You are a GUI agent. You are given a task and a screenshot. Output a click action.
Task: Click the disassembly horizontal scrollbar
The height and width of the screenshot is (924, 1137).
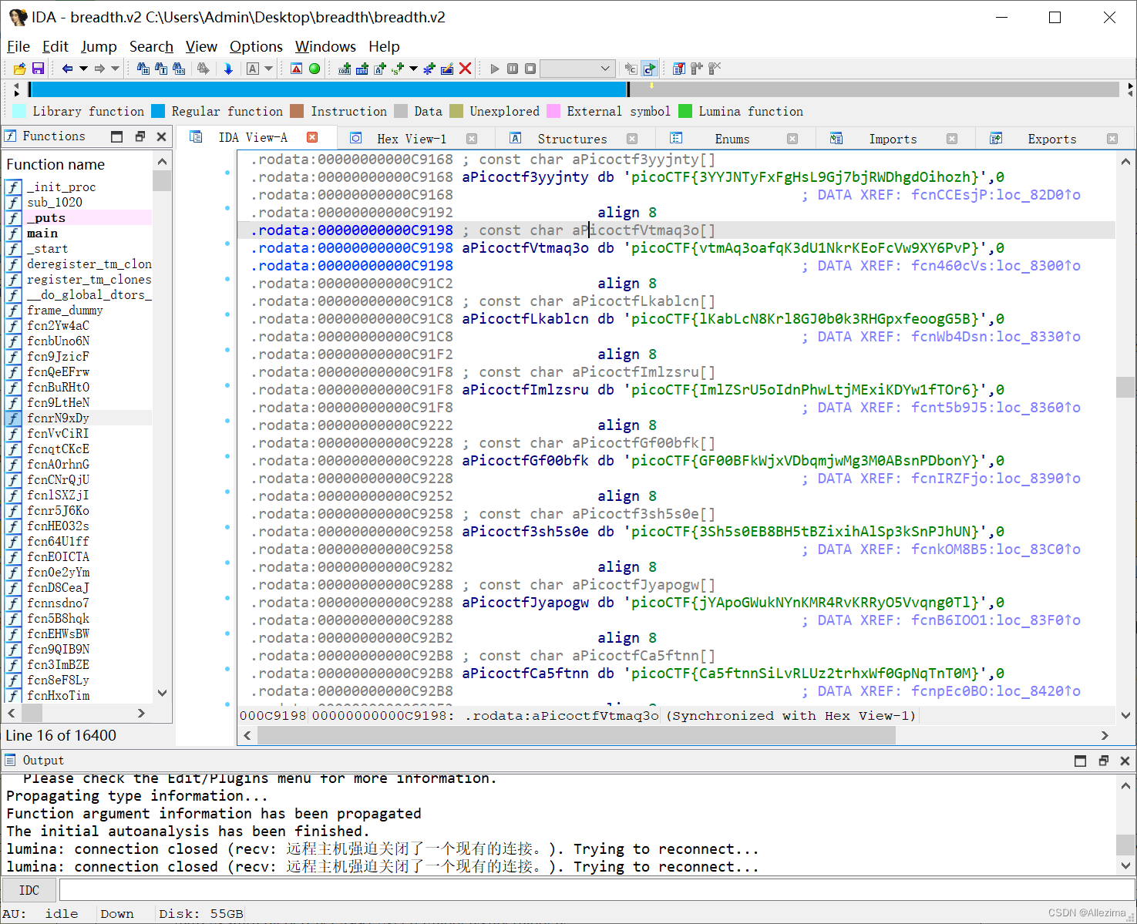(577, 736)
